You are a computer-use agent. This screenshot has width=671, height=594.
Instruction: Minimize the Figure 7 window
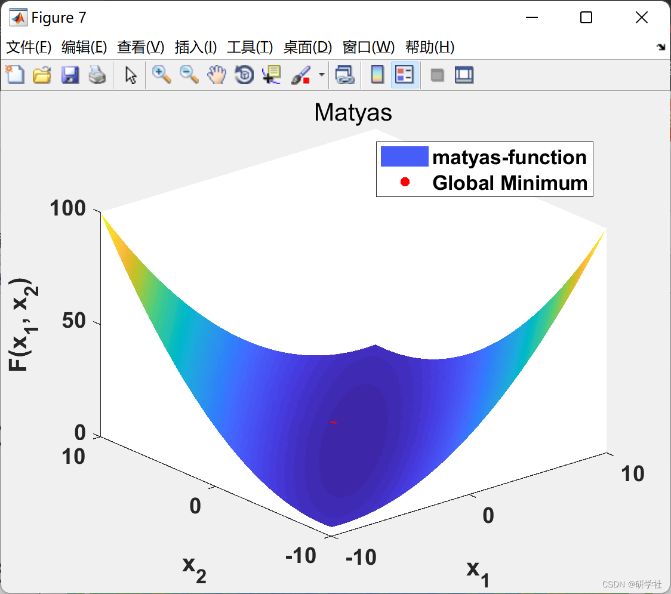(x=532, y=17)
